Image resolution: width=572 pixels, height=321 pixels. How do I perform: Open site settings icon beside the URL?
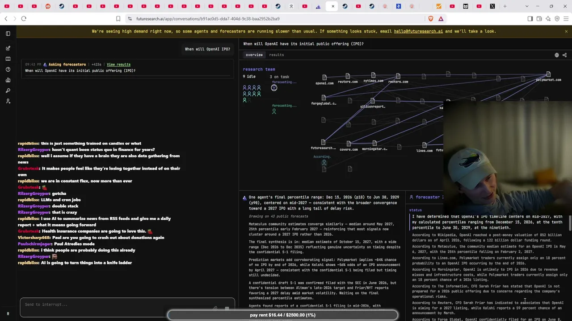[130, 19]
